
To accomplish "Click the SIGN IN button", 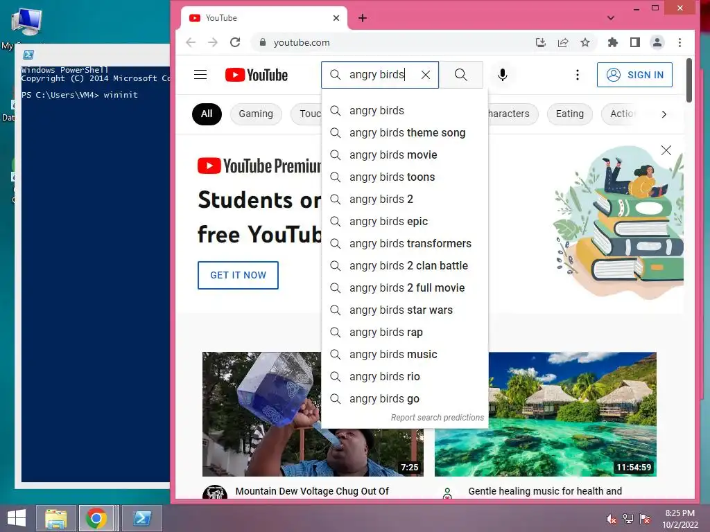I will click(x=634, y=75).
